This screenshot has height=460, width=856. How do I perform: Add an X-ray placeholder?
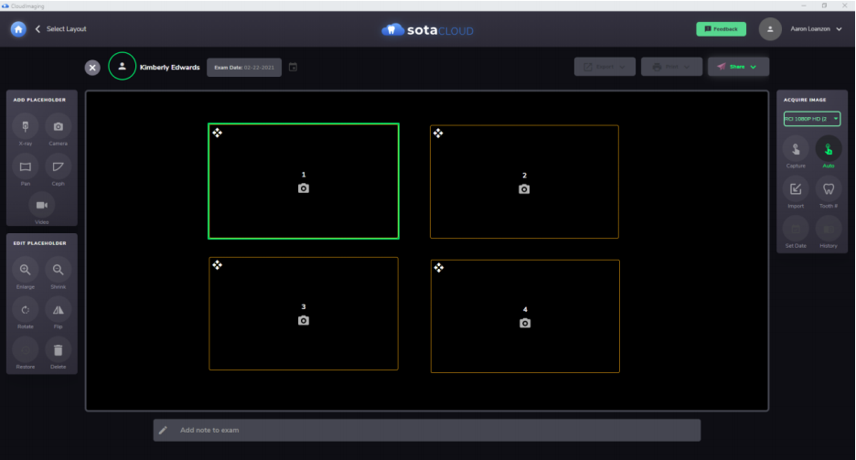pos(26,126)
